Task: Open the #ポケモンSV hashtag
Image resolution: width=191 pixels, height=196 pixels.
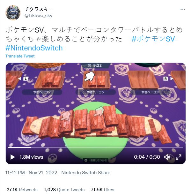Action: pyautogui.click(x=153, y=39)
